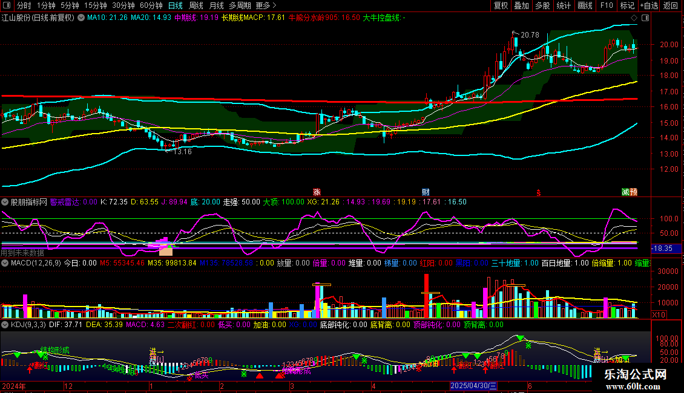Click the 20.78 high price annotation
Image resolution: width=684 pixels, height=393 pixels.
pyautogui.click(x=530, y=35)
